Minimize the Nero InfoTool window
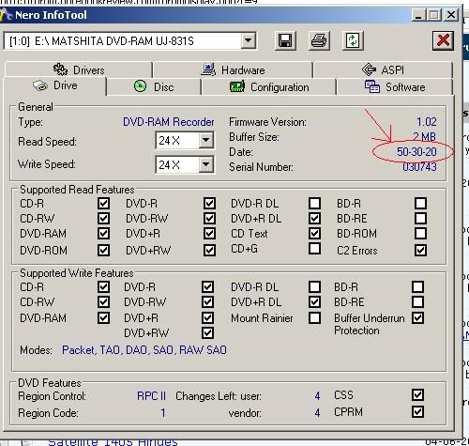 (418, 15)
